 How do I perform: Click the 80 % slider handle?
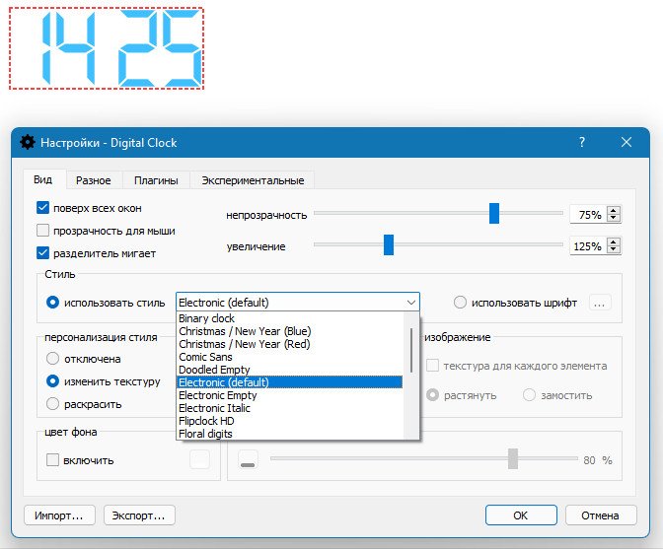[x=513, y=458]
